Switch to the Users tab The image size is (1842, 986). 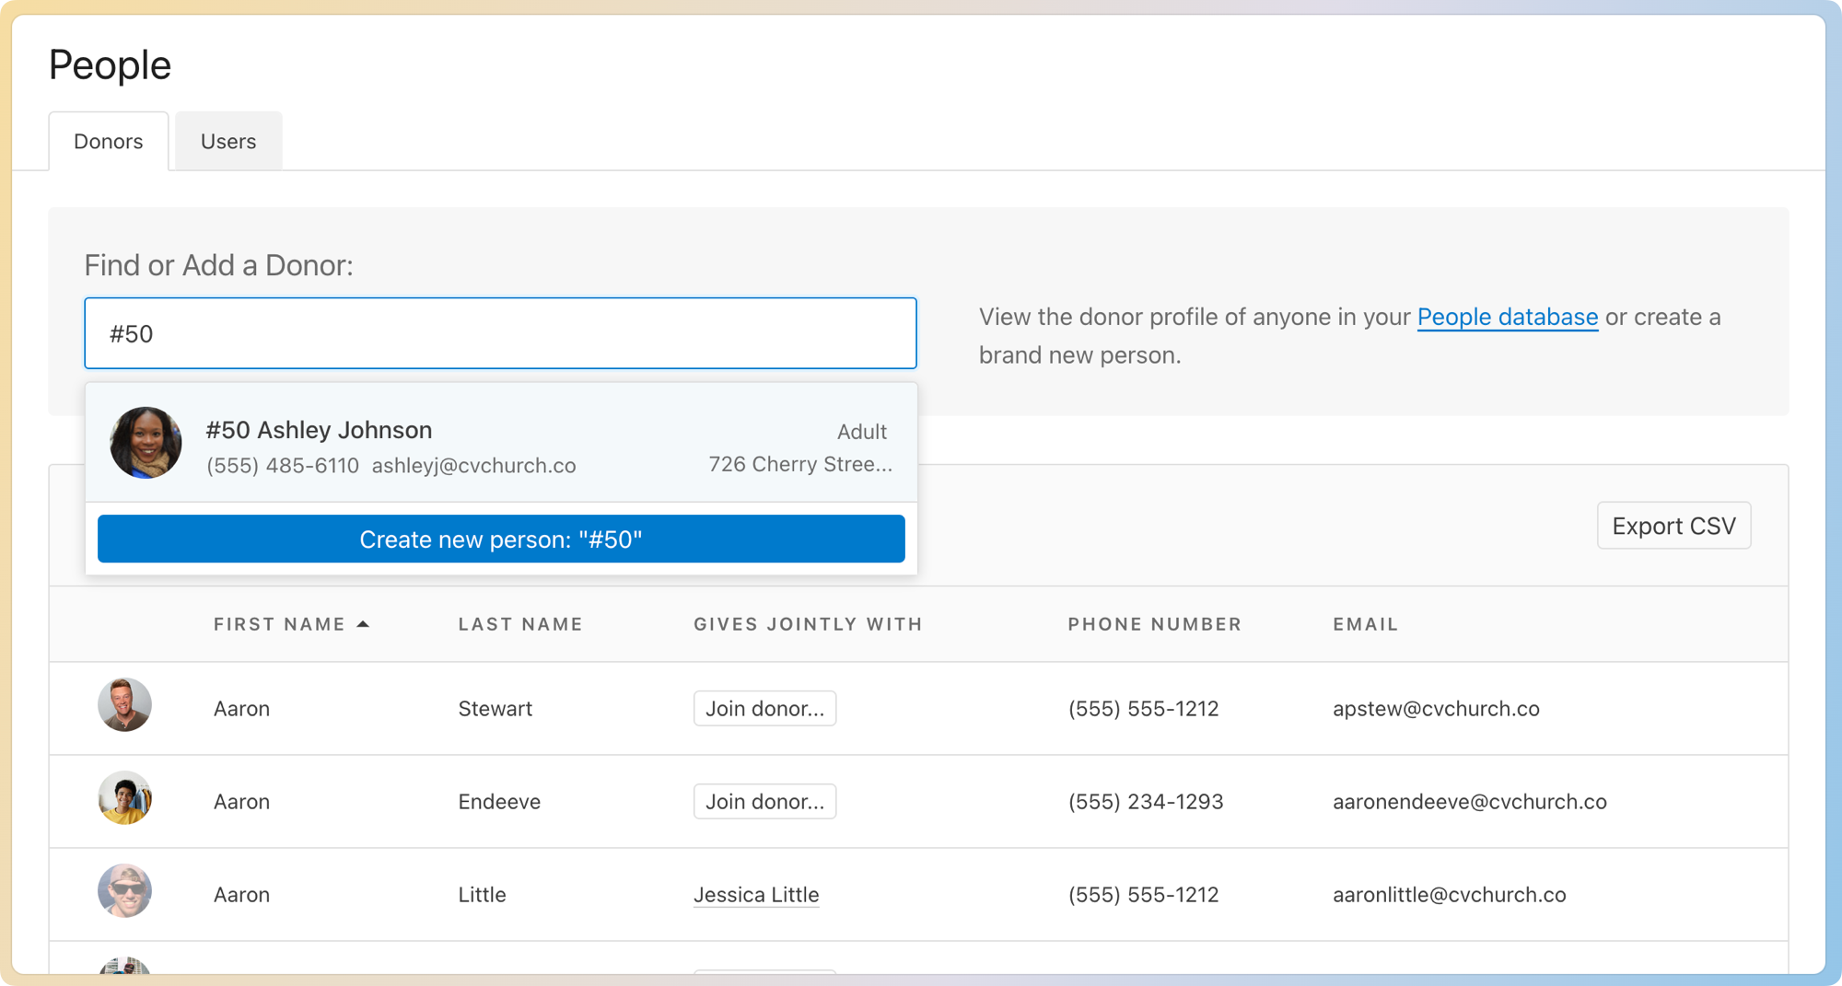click(x=228, y=142)
